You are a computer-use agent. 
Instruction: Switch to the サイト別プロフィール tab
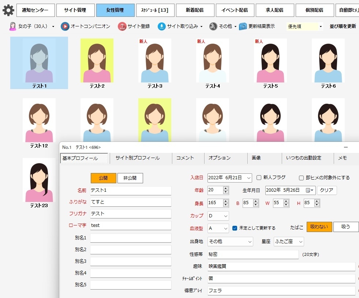tap(138, 158)
